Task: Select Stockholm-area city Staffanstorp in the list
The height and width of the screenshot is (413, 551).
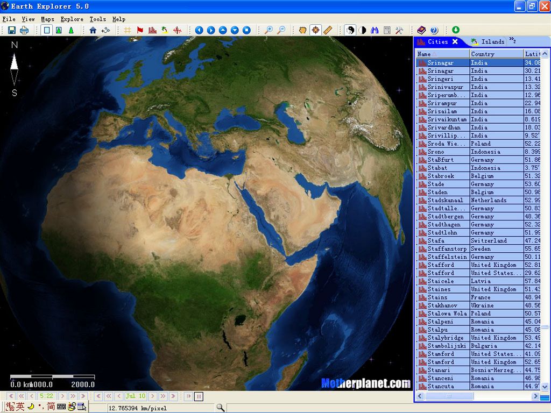Action: click(x=447, y=249)
